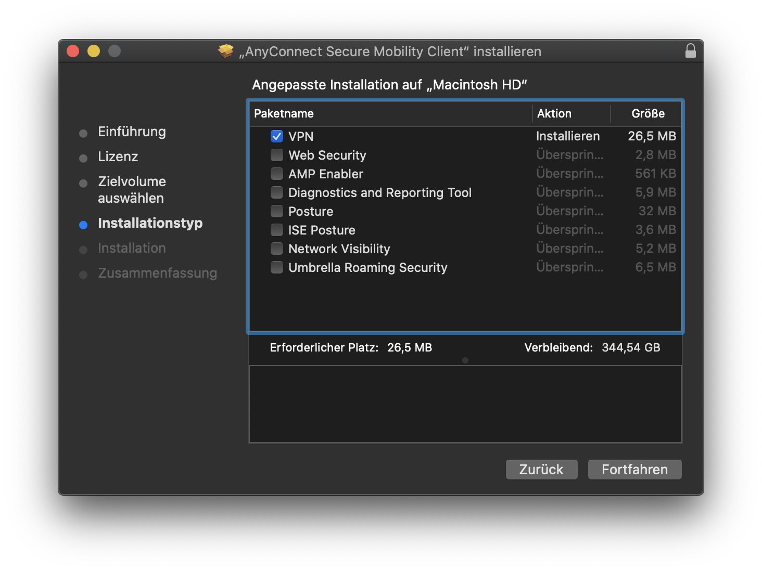Enable ISE Posture installation
The width and height of the screenshot is (762, 572).
coord(277,230)
